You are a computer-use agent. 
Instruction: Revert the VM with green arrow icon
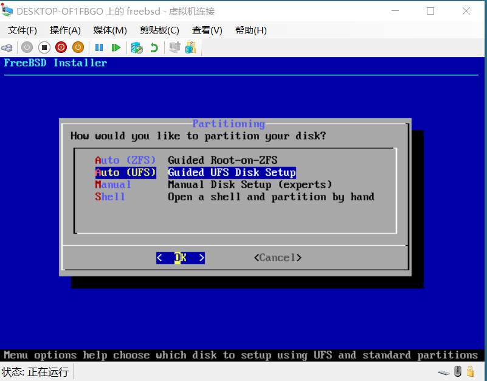click(x=154, y=47)
